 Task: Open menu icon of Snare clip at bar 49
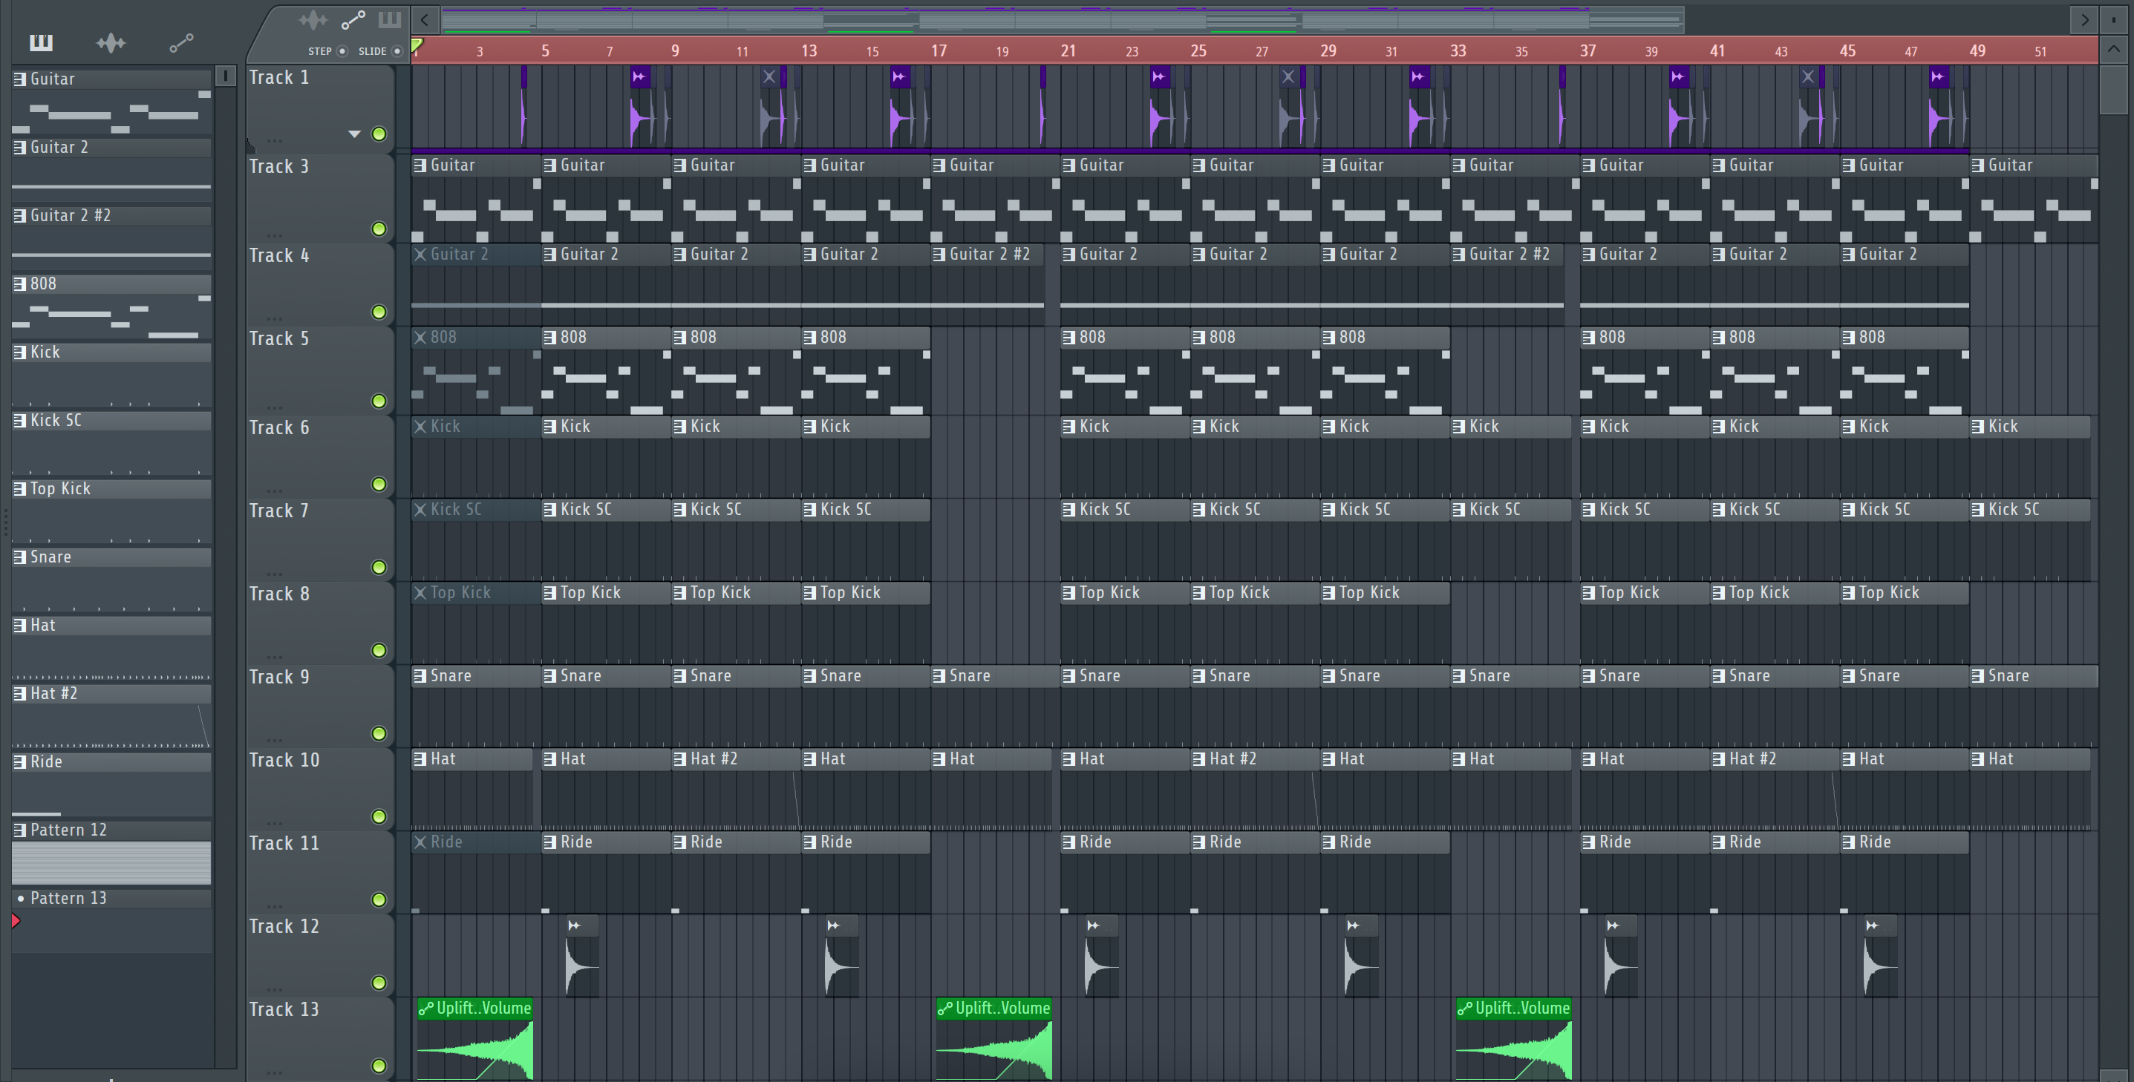[1978, 676]
